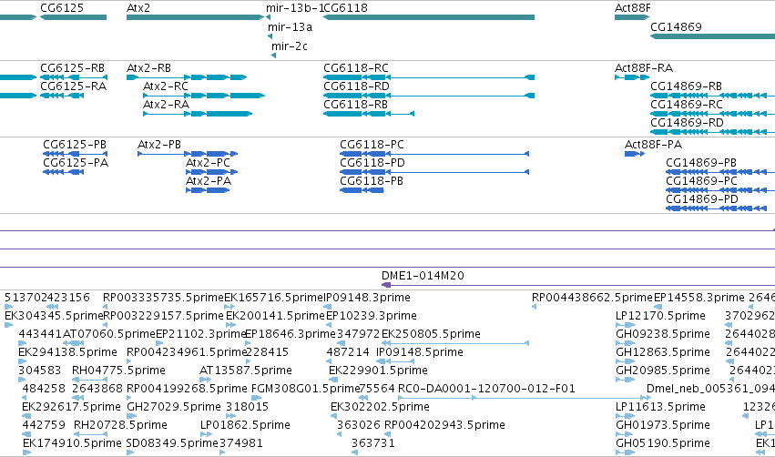Select the CG6118-PB protein label

tap(372, 181)
